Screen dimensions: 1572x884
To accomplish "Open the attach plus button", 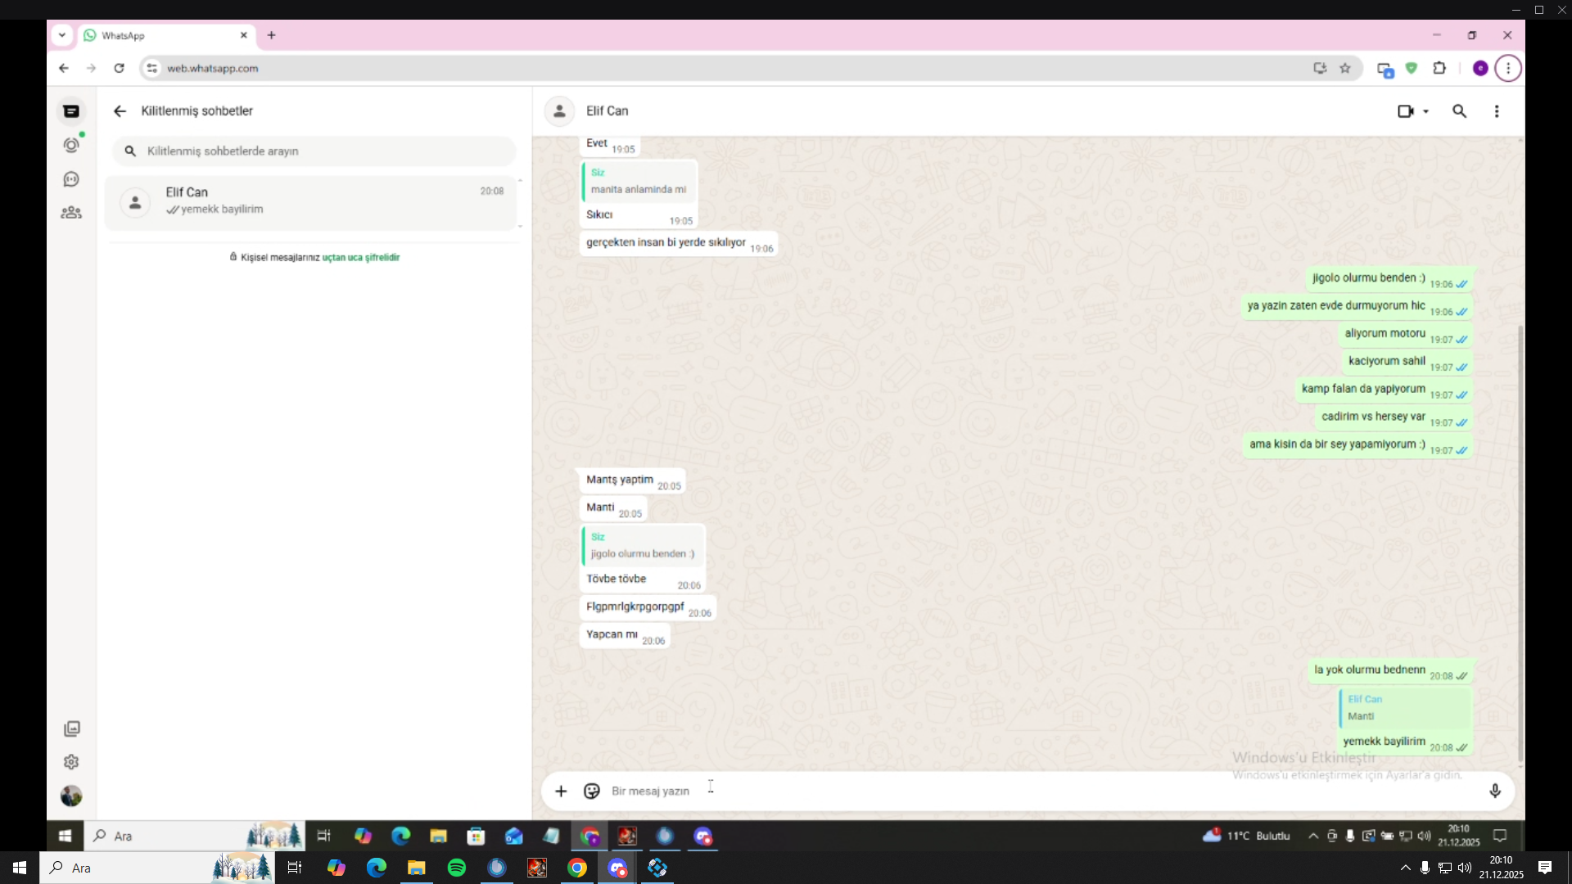I will [561, 791].
